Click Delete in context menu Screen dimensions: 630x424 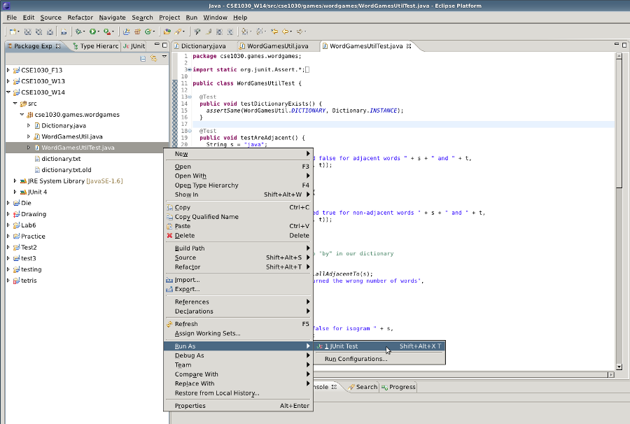(238, 236)
